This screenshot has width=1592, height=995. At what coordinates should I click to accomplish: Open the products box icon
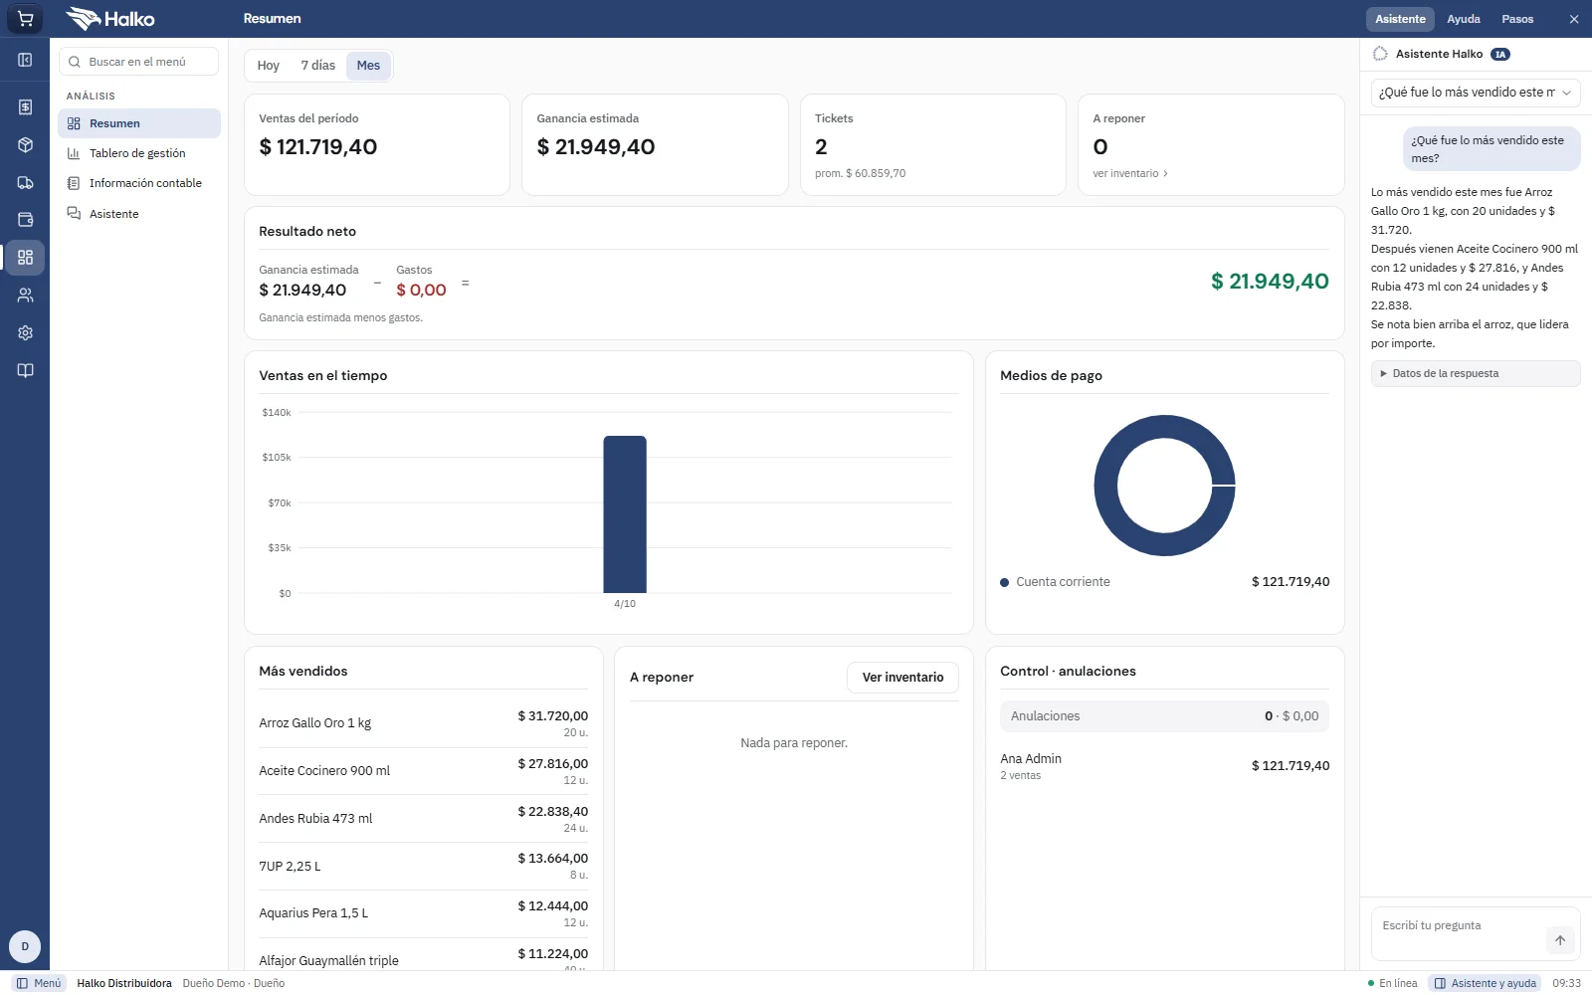pos(25,144)
